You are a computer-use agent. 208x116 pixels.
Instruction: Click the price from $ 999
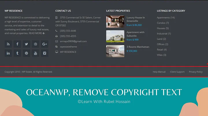[x=132, y=40]
